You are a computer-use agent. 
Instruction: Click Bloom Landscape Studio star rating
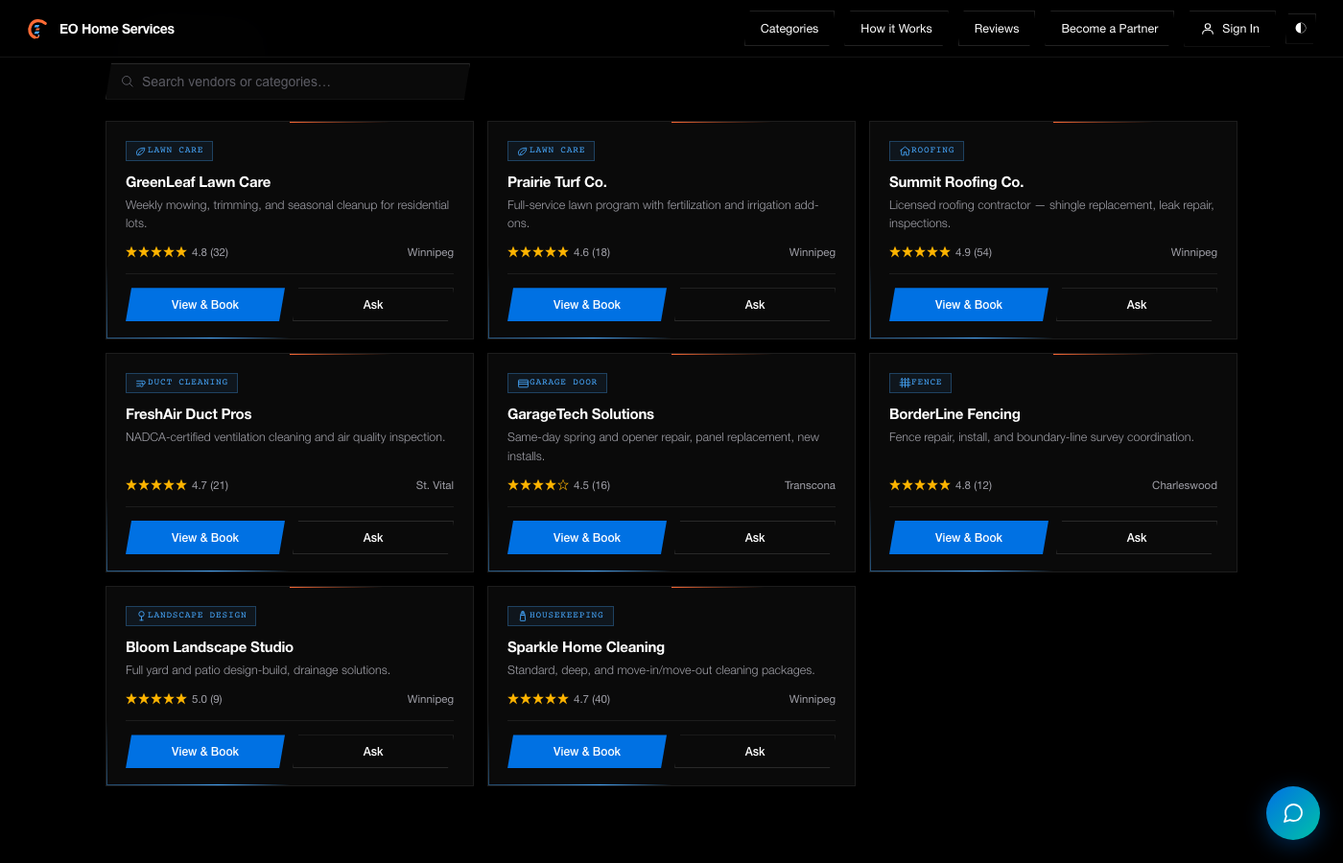156,699
